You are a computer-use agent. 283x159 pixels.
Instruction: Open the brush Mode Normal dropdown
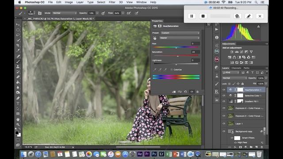click(x=65, y=13)
